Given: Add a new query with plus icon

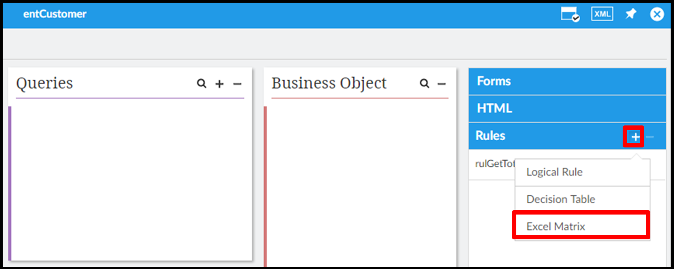Looking at the screenshot, I should 220,84.
